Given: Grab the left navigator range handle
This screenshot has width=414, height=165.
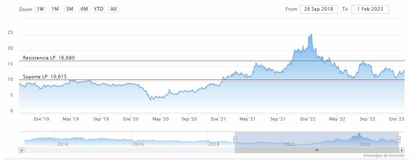Looking at the screenshot, I should [x=234, y=139].
